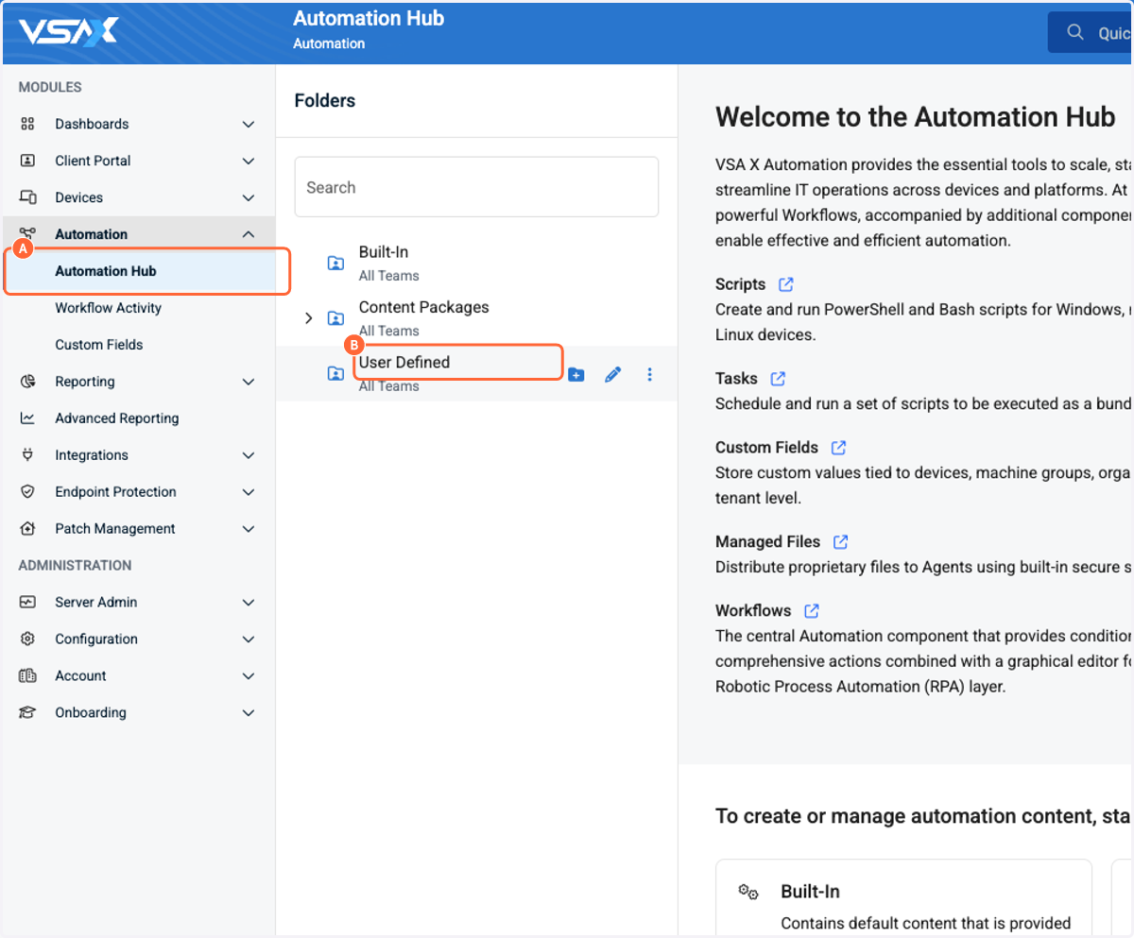The height and width of the screenshot is (938, 1134).
Task: Open Workflows external link icon
Action: pos(811,611)
